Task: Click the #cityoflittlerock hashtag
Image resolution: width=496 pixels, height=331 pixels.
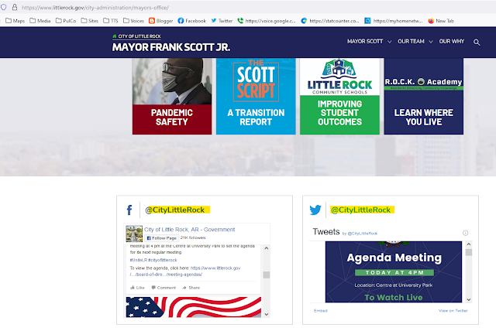Action: (x=163, y=260)
